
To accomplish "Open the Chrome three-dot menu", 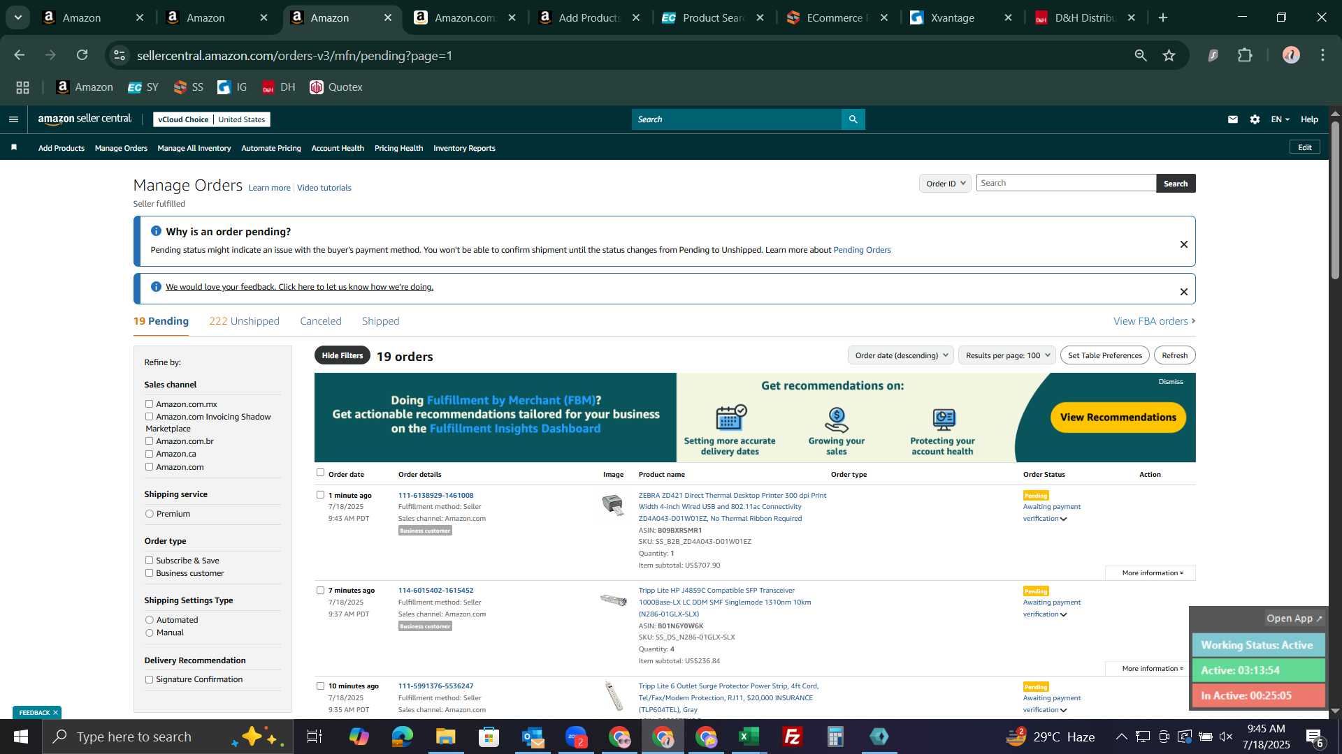I will click(x=1322, y=55).
